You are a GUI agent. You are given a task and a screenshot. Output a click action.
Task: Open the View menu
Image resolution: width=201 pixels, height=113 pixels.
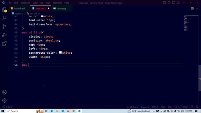[35, 3]
